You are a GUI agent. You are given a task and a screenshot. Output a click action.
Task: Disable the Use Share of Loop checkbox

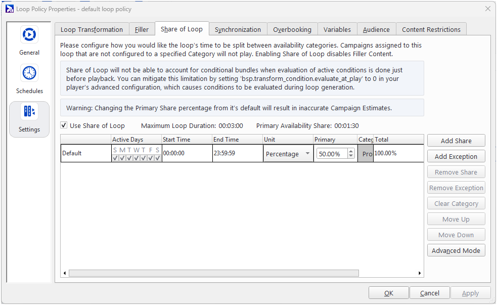click(64, 125)
